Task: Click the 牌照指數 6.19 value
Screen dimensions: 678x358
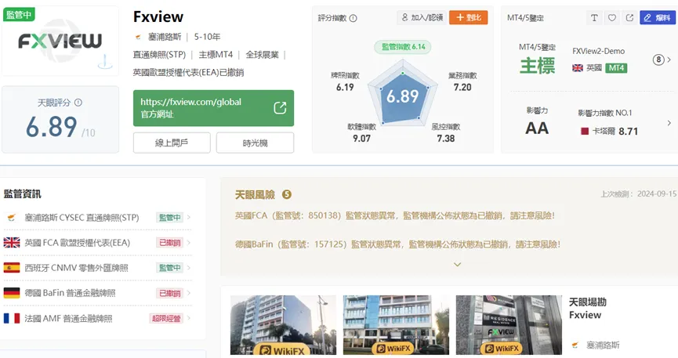Action: (345, 87)
